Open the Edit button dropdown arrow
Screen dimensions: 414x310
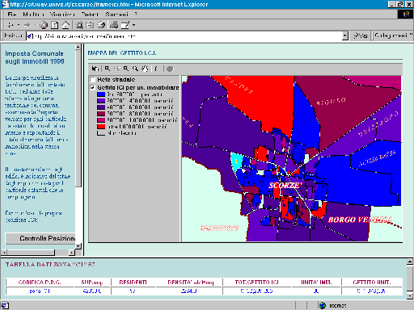tap(133, 25)
